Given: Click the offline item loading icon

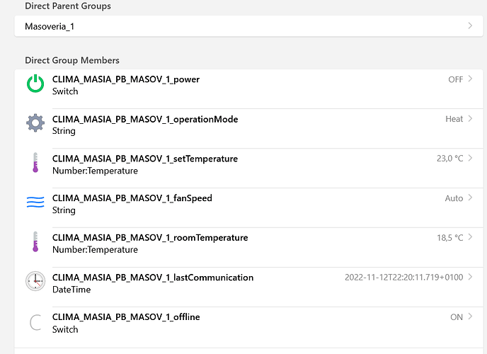Looking at the screenshot, I should pyautogui.click(x=35, y=322).
